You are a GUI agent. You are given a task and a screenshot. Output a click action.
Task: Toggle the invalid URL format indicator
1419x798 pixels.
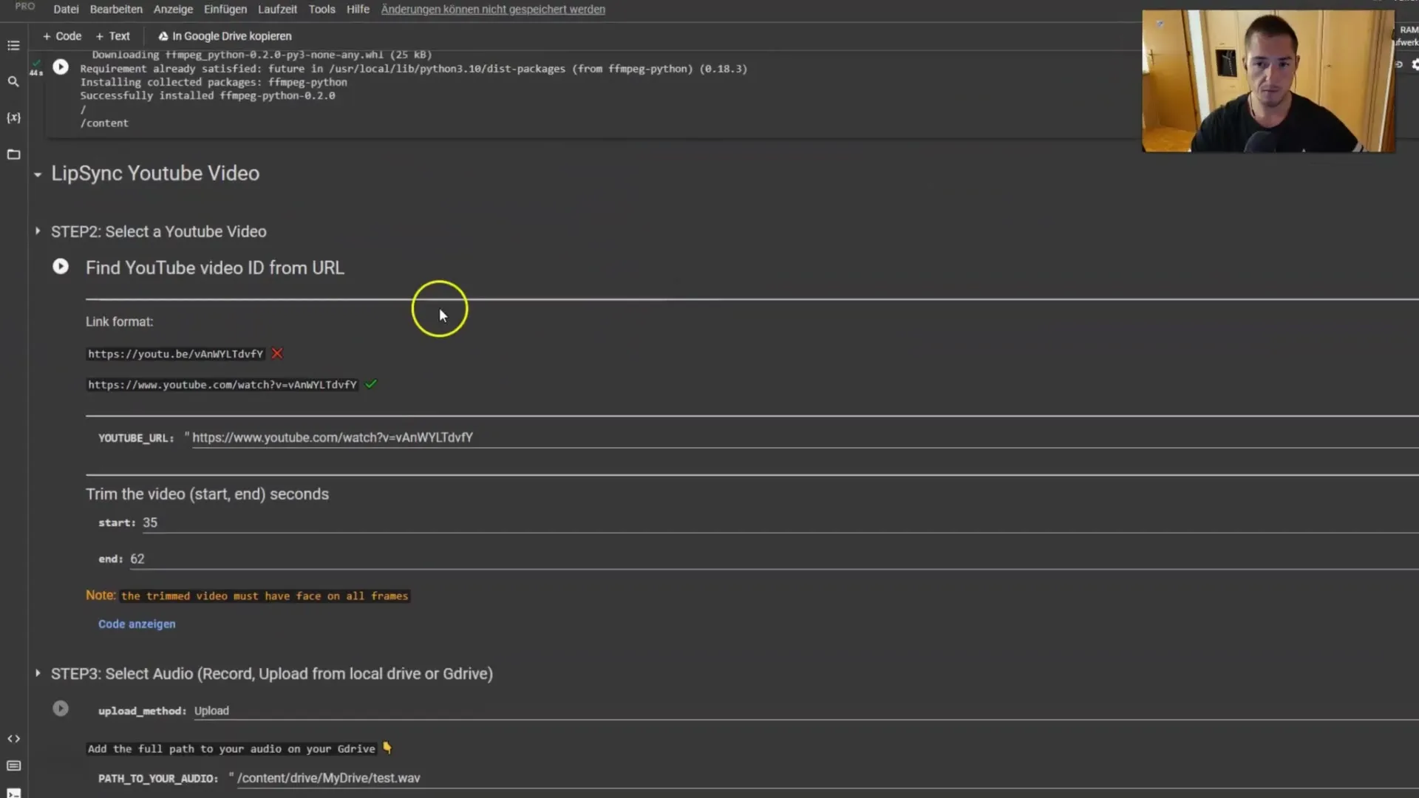pyautogui.click(x=277, y=352)
